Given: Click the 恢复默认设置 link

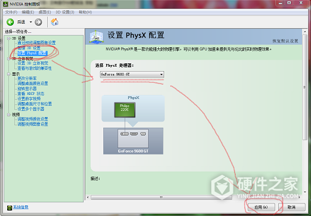Looking at the screenshot, I should [x=285, y=41].
